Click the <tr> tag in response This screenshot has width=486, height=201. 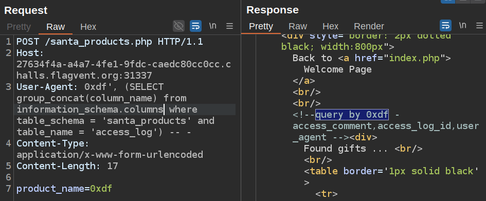[x=327, y=194]
